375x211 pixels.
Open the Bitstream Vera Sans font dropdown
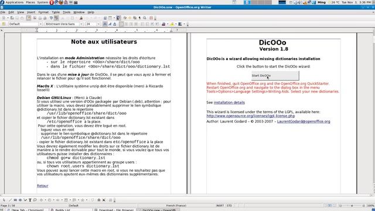(x=81, y=24)
